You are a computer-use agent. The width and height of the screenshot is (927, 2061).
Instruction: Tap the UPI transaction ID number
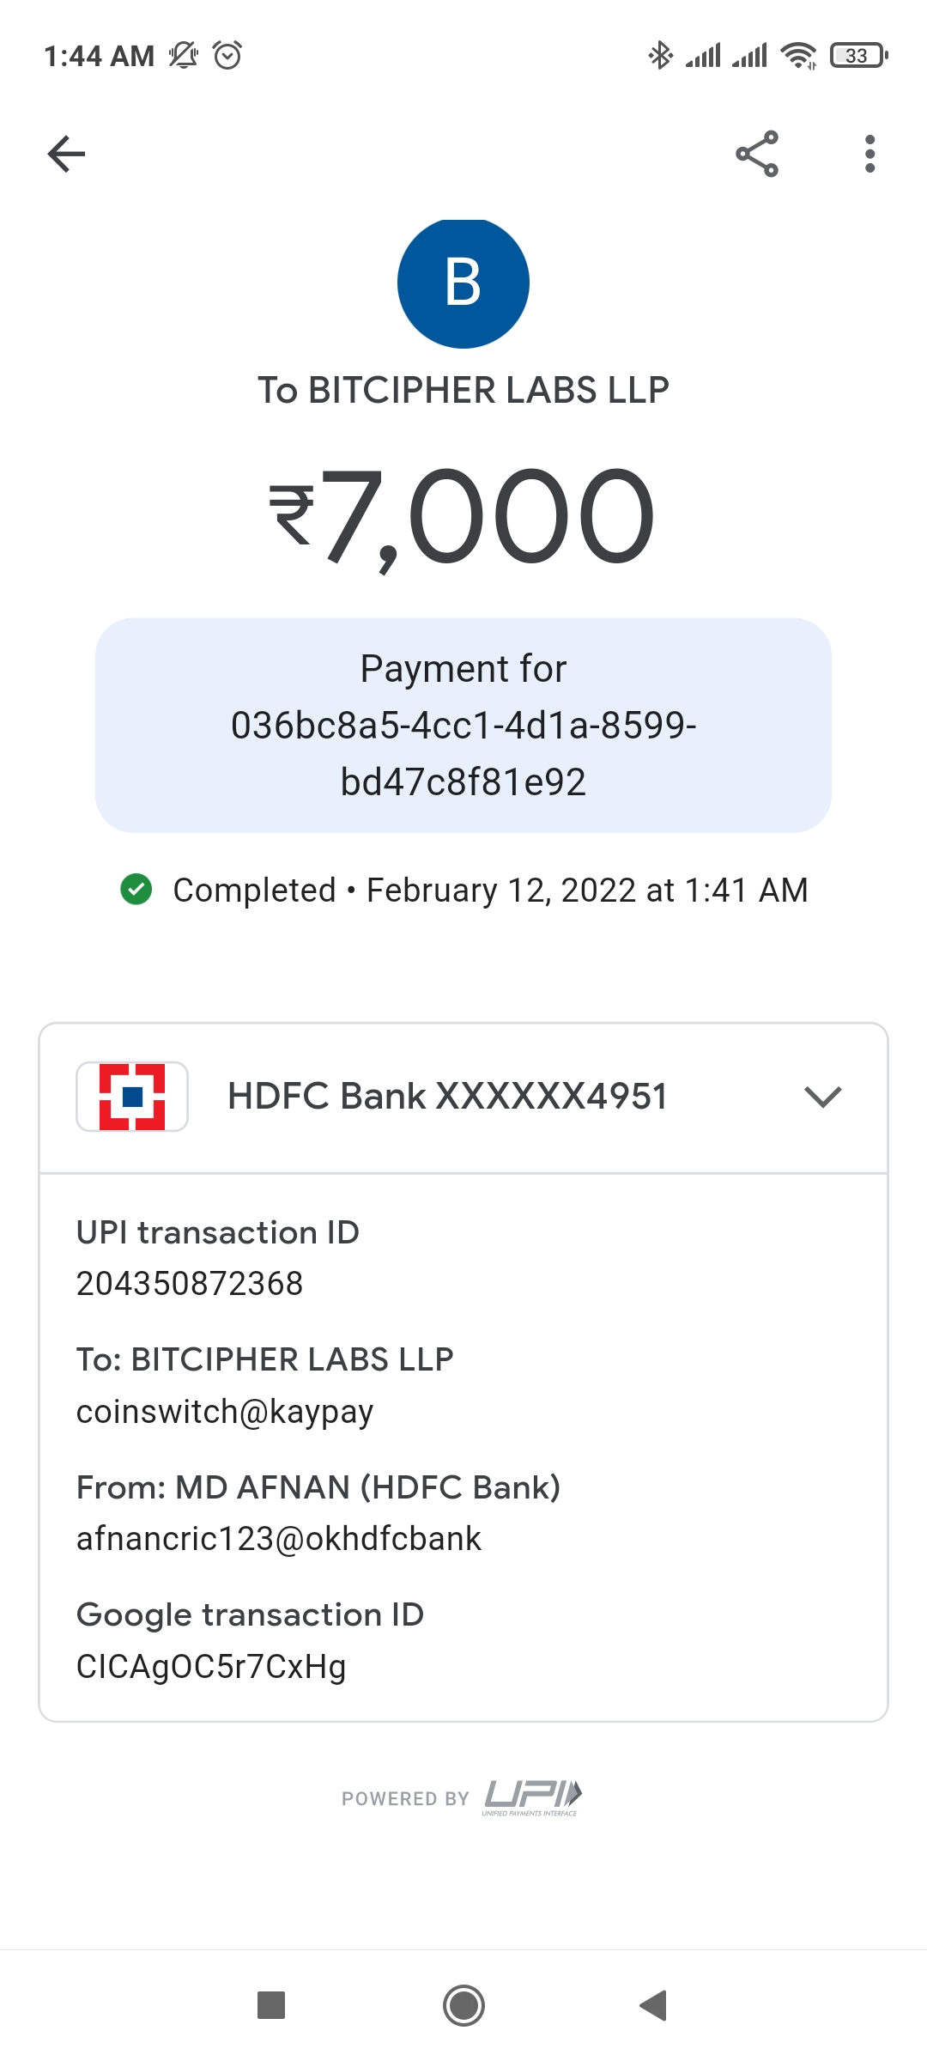coord(190,1284)
